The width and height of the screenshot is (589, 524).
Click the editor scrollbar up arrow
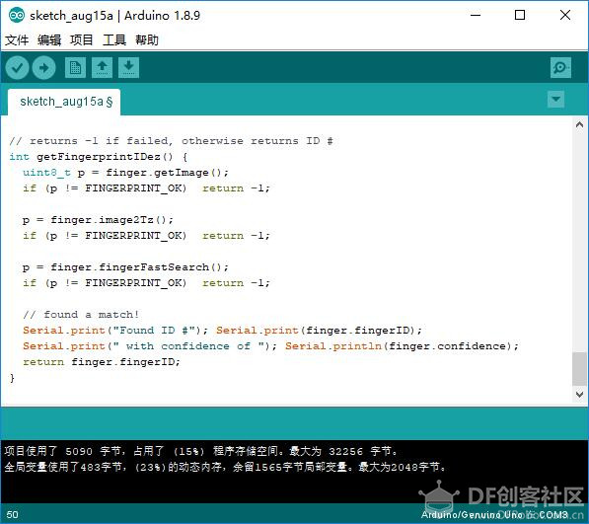(x=579, y=124)
